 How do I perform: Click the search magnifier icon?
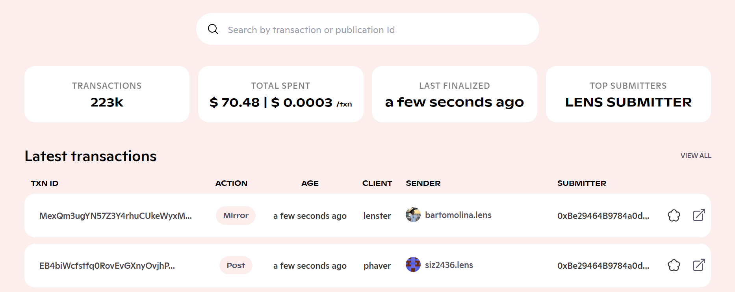point(213,29)
